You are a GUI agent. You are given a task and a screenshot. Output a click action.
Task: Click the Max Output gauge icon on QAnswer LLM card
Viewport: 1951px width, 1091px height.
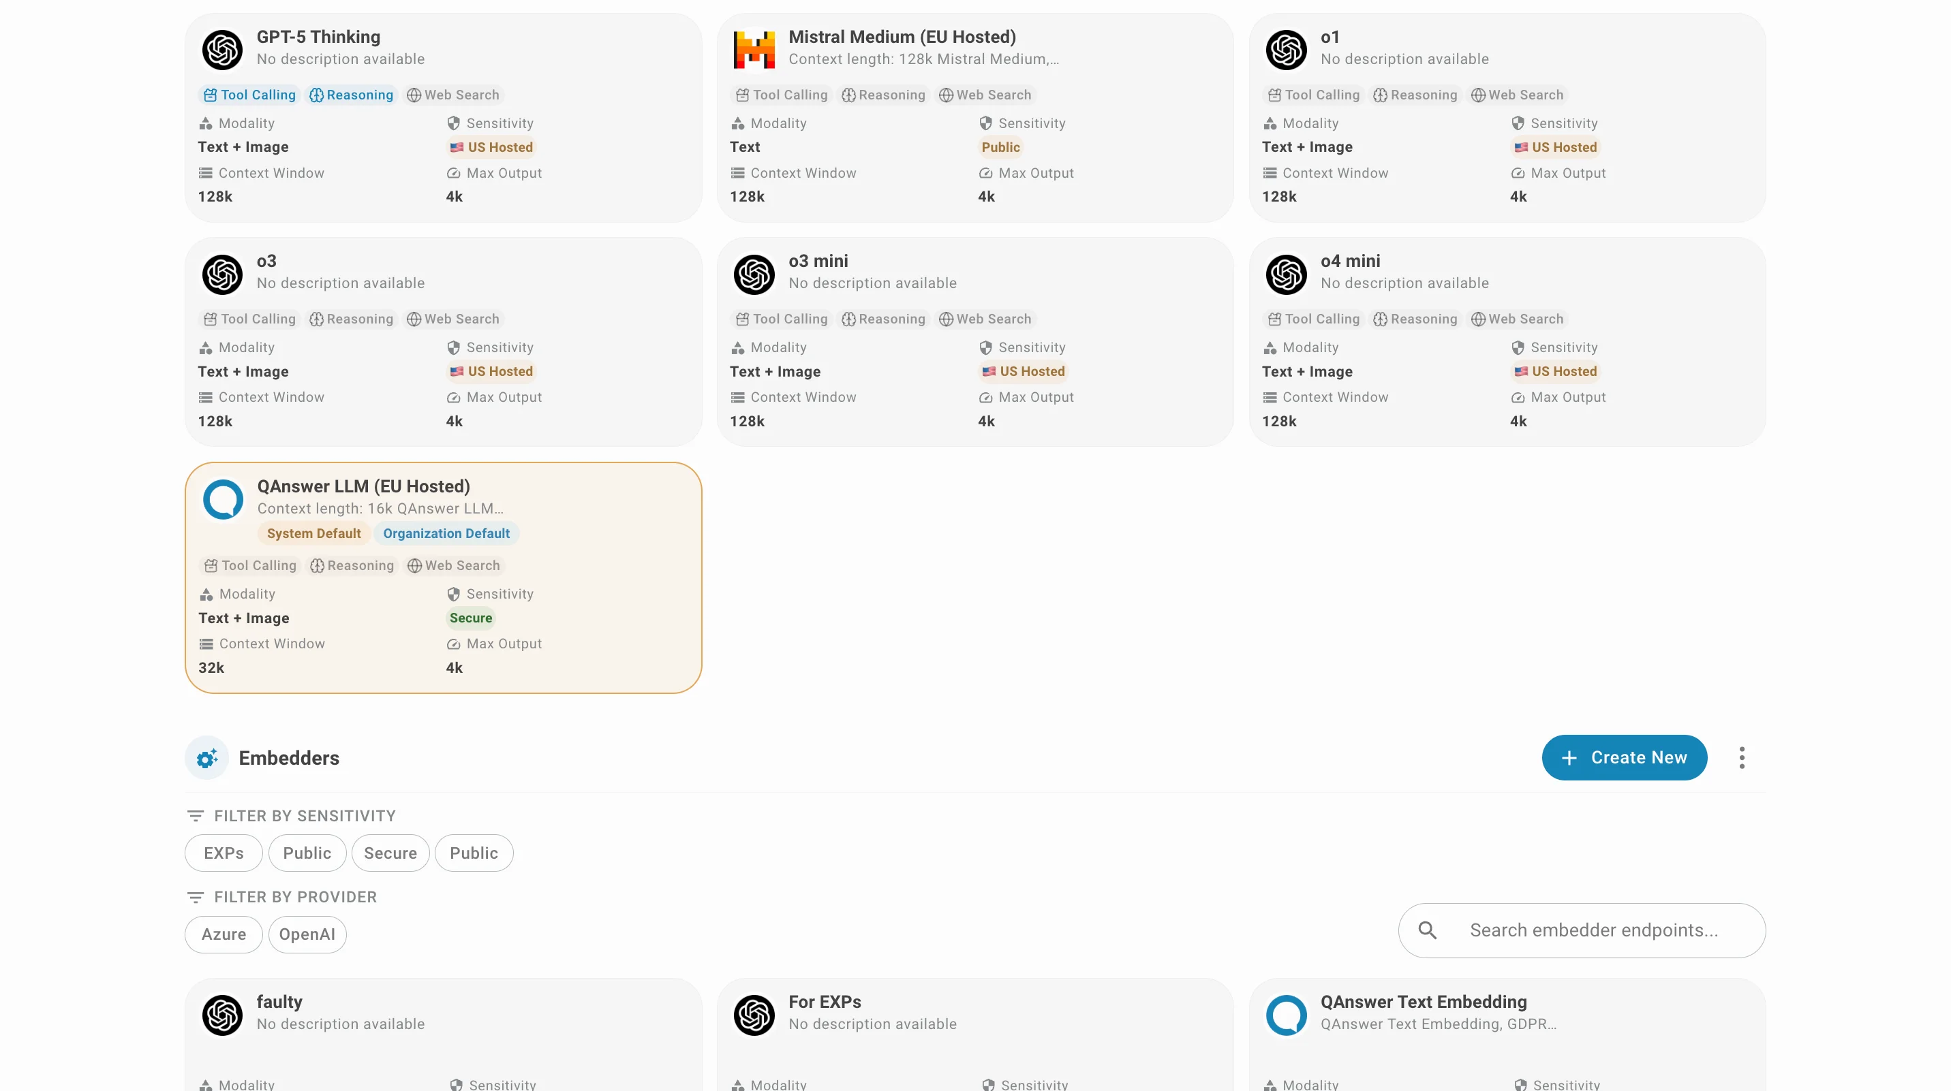click(x=454, y=644)
